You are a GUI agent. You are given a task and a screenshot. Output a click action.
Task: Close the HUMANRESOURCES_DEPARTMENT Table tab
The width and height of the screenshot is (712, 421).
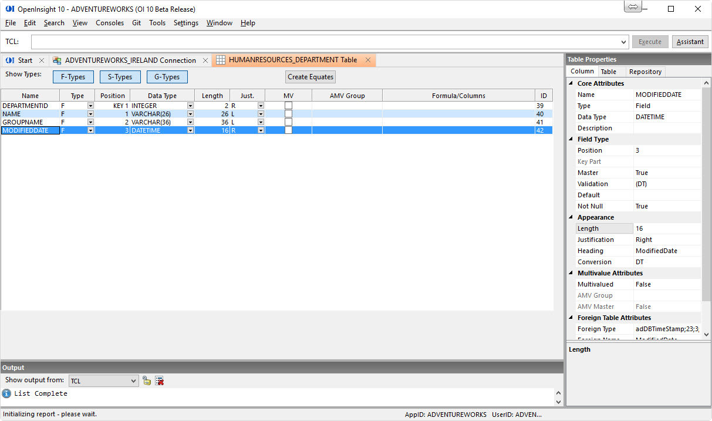point(368,60)
